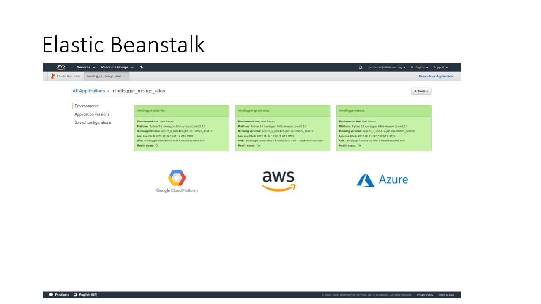541x304 pixels.
Task: Click the mindlogger_mongo_atlas breadcrumb heading
Action: point(138,91)
